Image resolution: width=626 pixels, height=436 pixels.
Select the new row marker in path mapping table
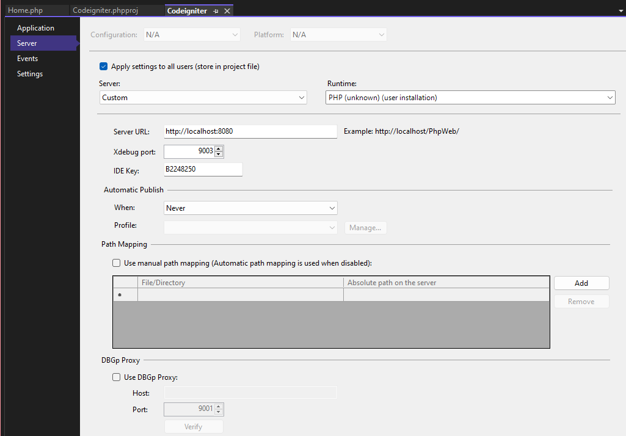(x=120, y=295)
